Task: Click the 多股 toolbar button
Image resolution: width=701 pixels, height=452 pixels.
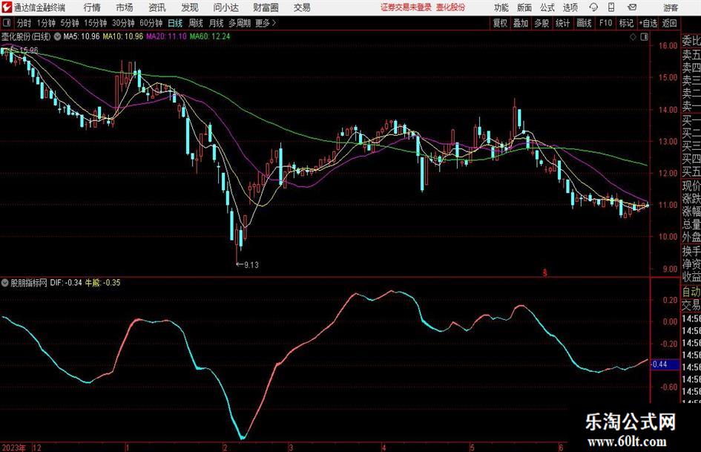Action: coord(542,23)
